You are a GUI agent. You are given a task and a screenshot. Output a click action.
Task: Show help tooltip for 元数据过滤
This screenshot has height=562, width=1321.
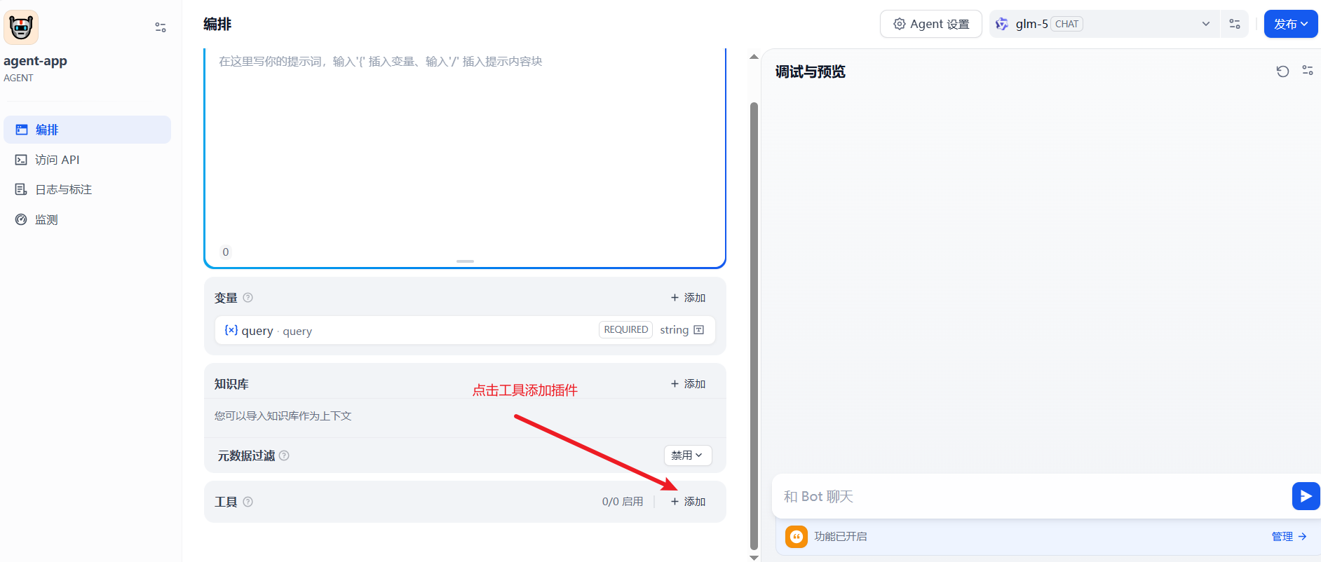(x=284, y=455)
